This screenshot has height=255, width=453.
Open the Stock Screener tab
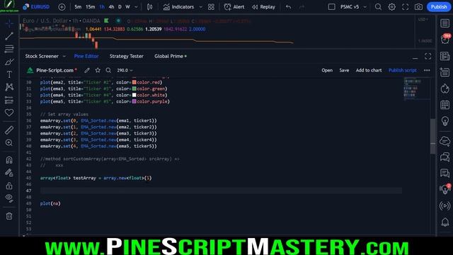(42, 56)
